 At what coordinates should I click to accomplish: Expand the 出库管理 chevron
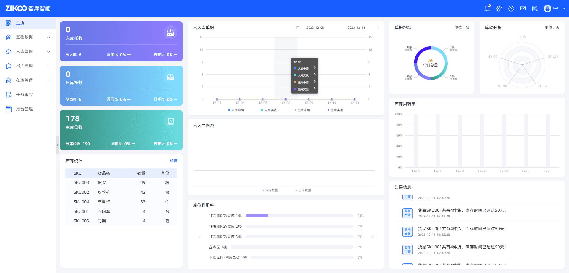[x=49, y=66]
